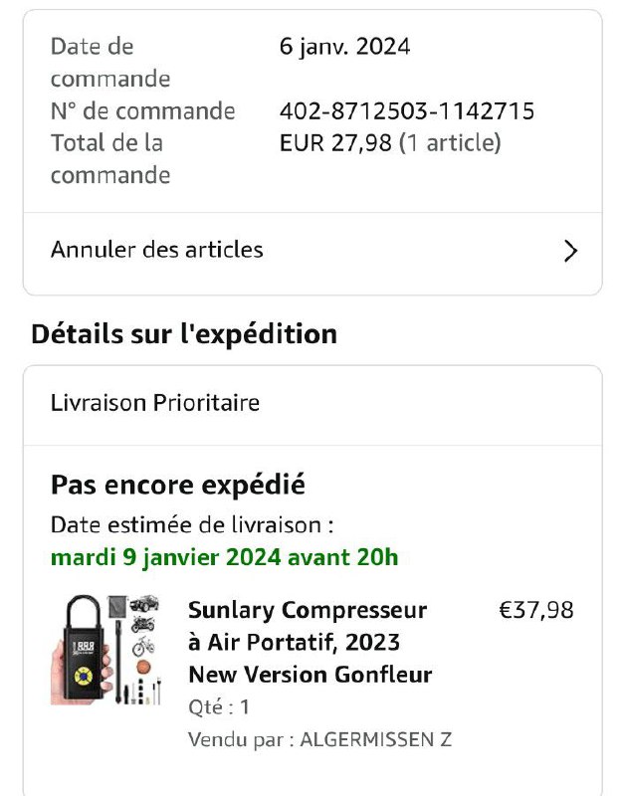Image resolution: width=624 pixels, height=796 pixels.
Task: Click the Vendu par label
Action: coord(240,739)
